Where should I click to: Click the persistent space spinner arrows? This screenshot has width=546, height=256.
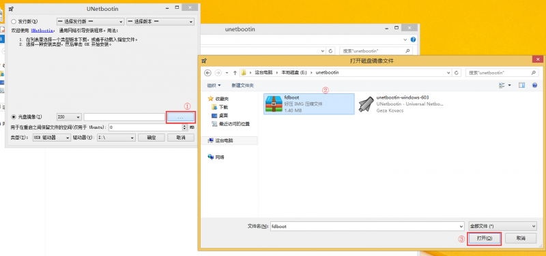185,127
